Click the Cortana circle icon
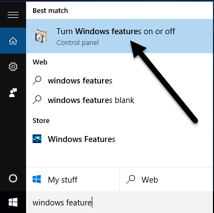The width and height of the screenshot is (214, 213). [13, 178]
